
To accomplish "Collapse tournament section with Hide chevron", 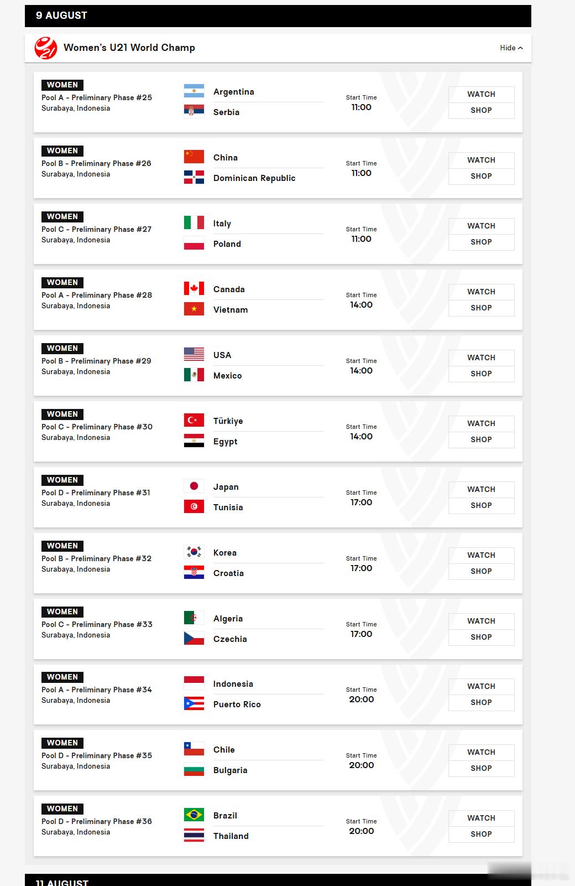I will 511,48.
